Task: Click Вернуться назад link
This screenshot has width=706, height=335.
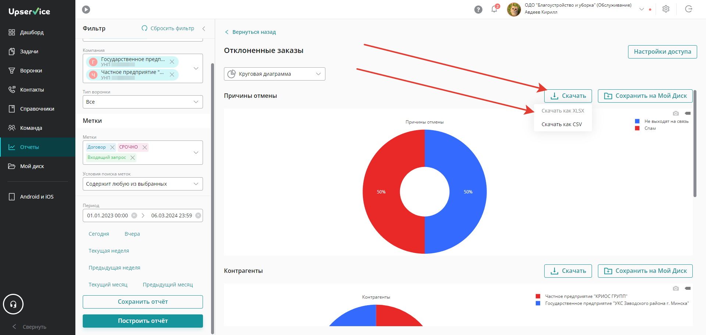Action: (250, 32)
